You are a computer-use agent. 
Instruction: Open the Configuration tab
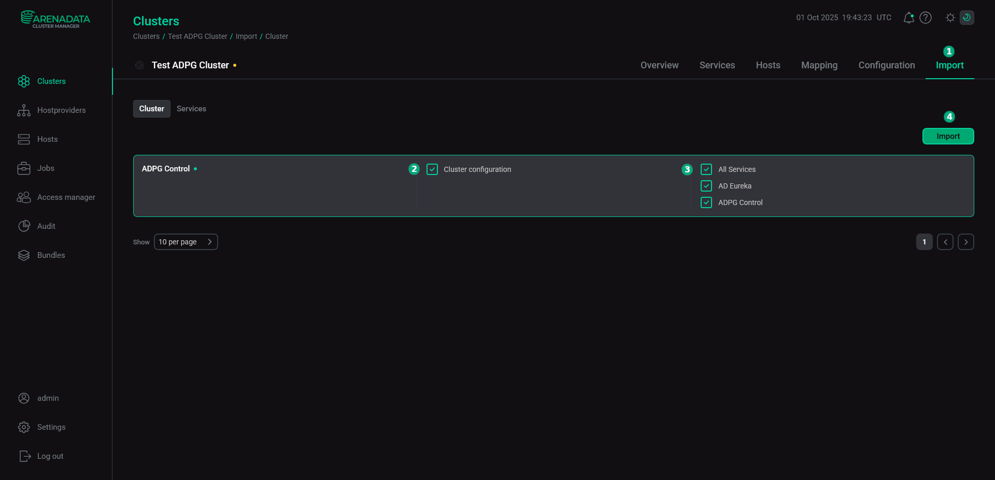tap(887, 65)
